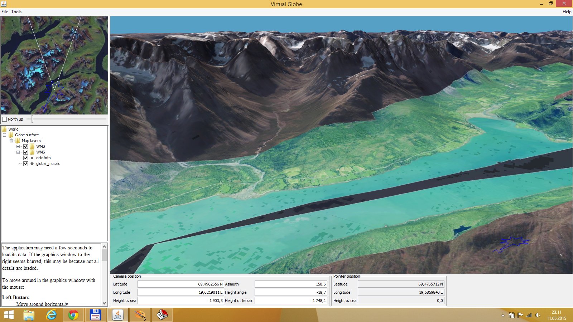The width and height of the screenshot is (573, 322).
Task: Click the second WMS folder icon
Action: 32,152
